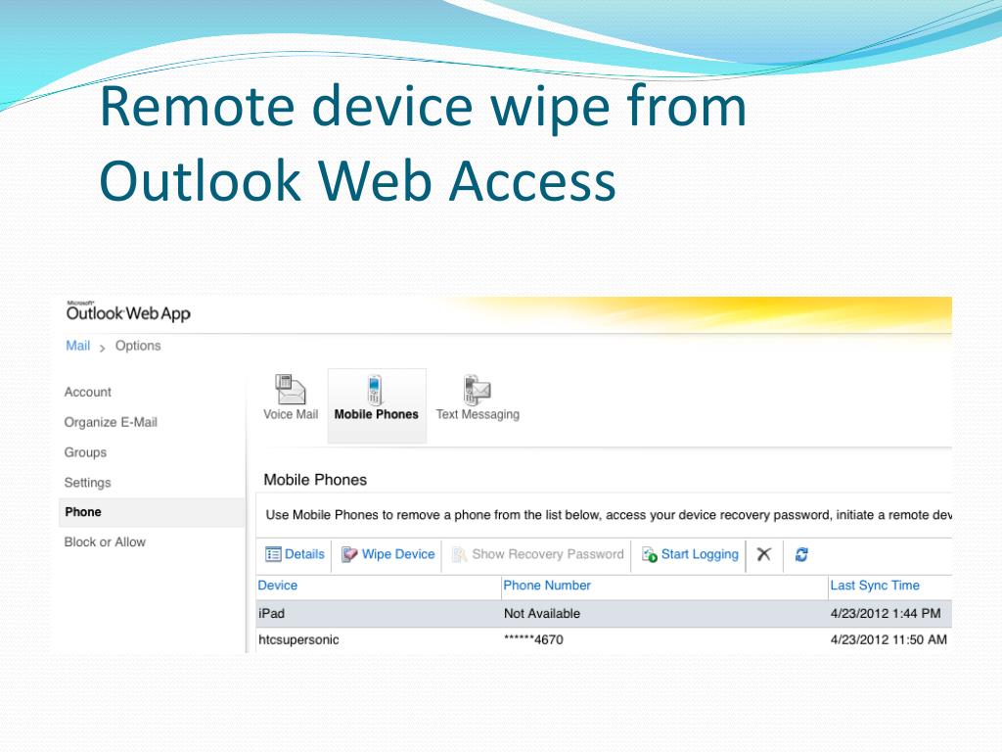
Task: Open Block or Allow options
Action: pyautogui.click(x=105, y=541)
